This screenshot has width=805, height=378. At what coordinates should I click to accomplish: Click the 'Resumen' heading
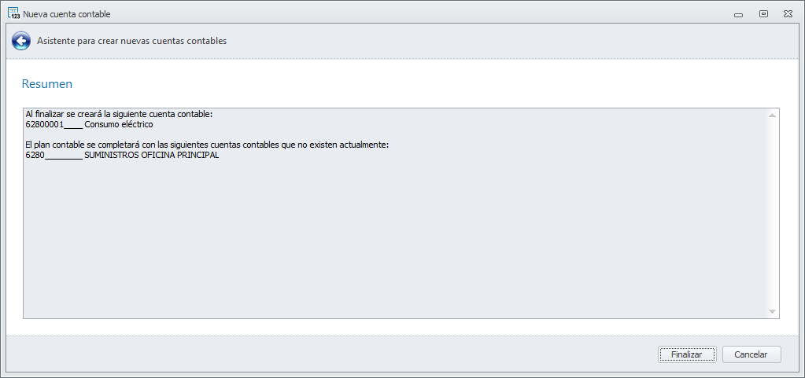[x=47, y=83]
